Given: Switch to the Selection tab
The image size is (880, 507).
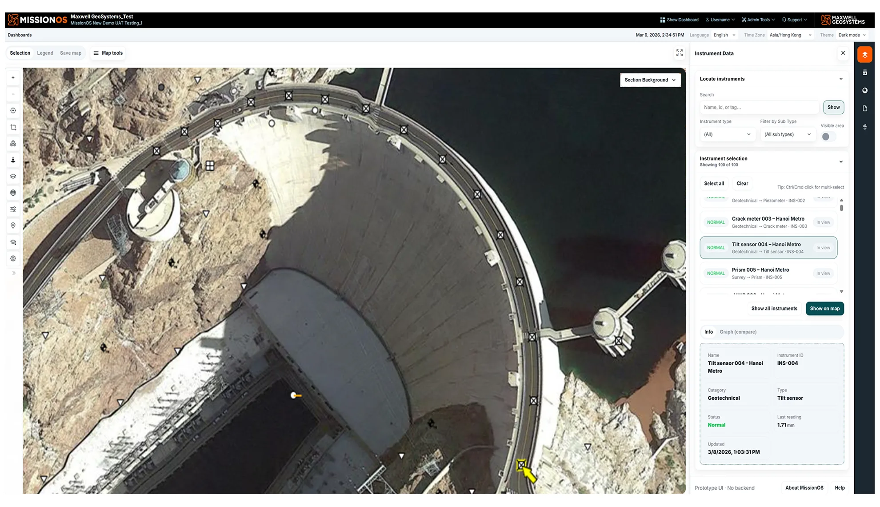Looking at the screenshot, I should coord(20,53).
